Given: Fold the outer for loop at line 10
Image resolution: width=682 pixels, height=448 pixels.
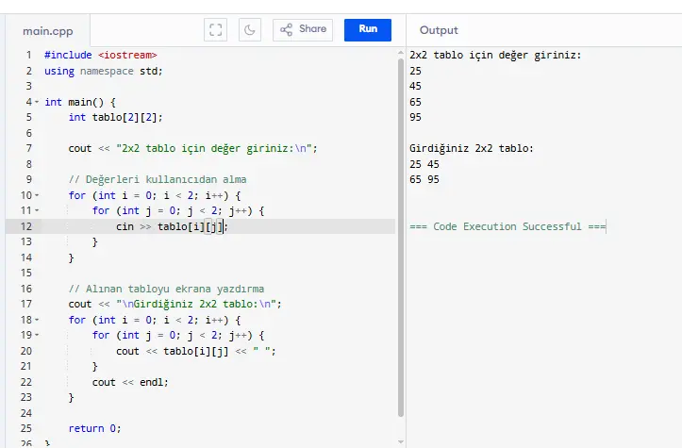Looking at the screenshot, I should tap(37, 195).
